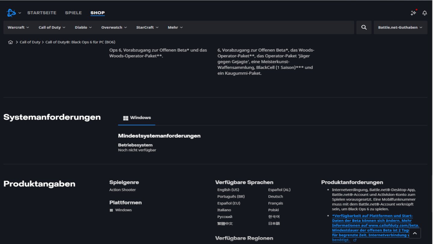This screenshot has height=244, width=433.
Task: Go to the STARTSEITE tab
Action: pos(42,13)
